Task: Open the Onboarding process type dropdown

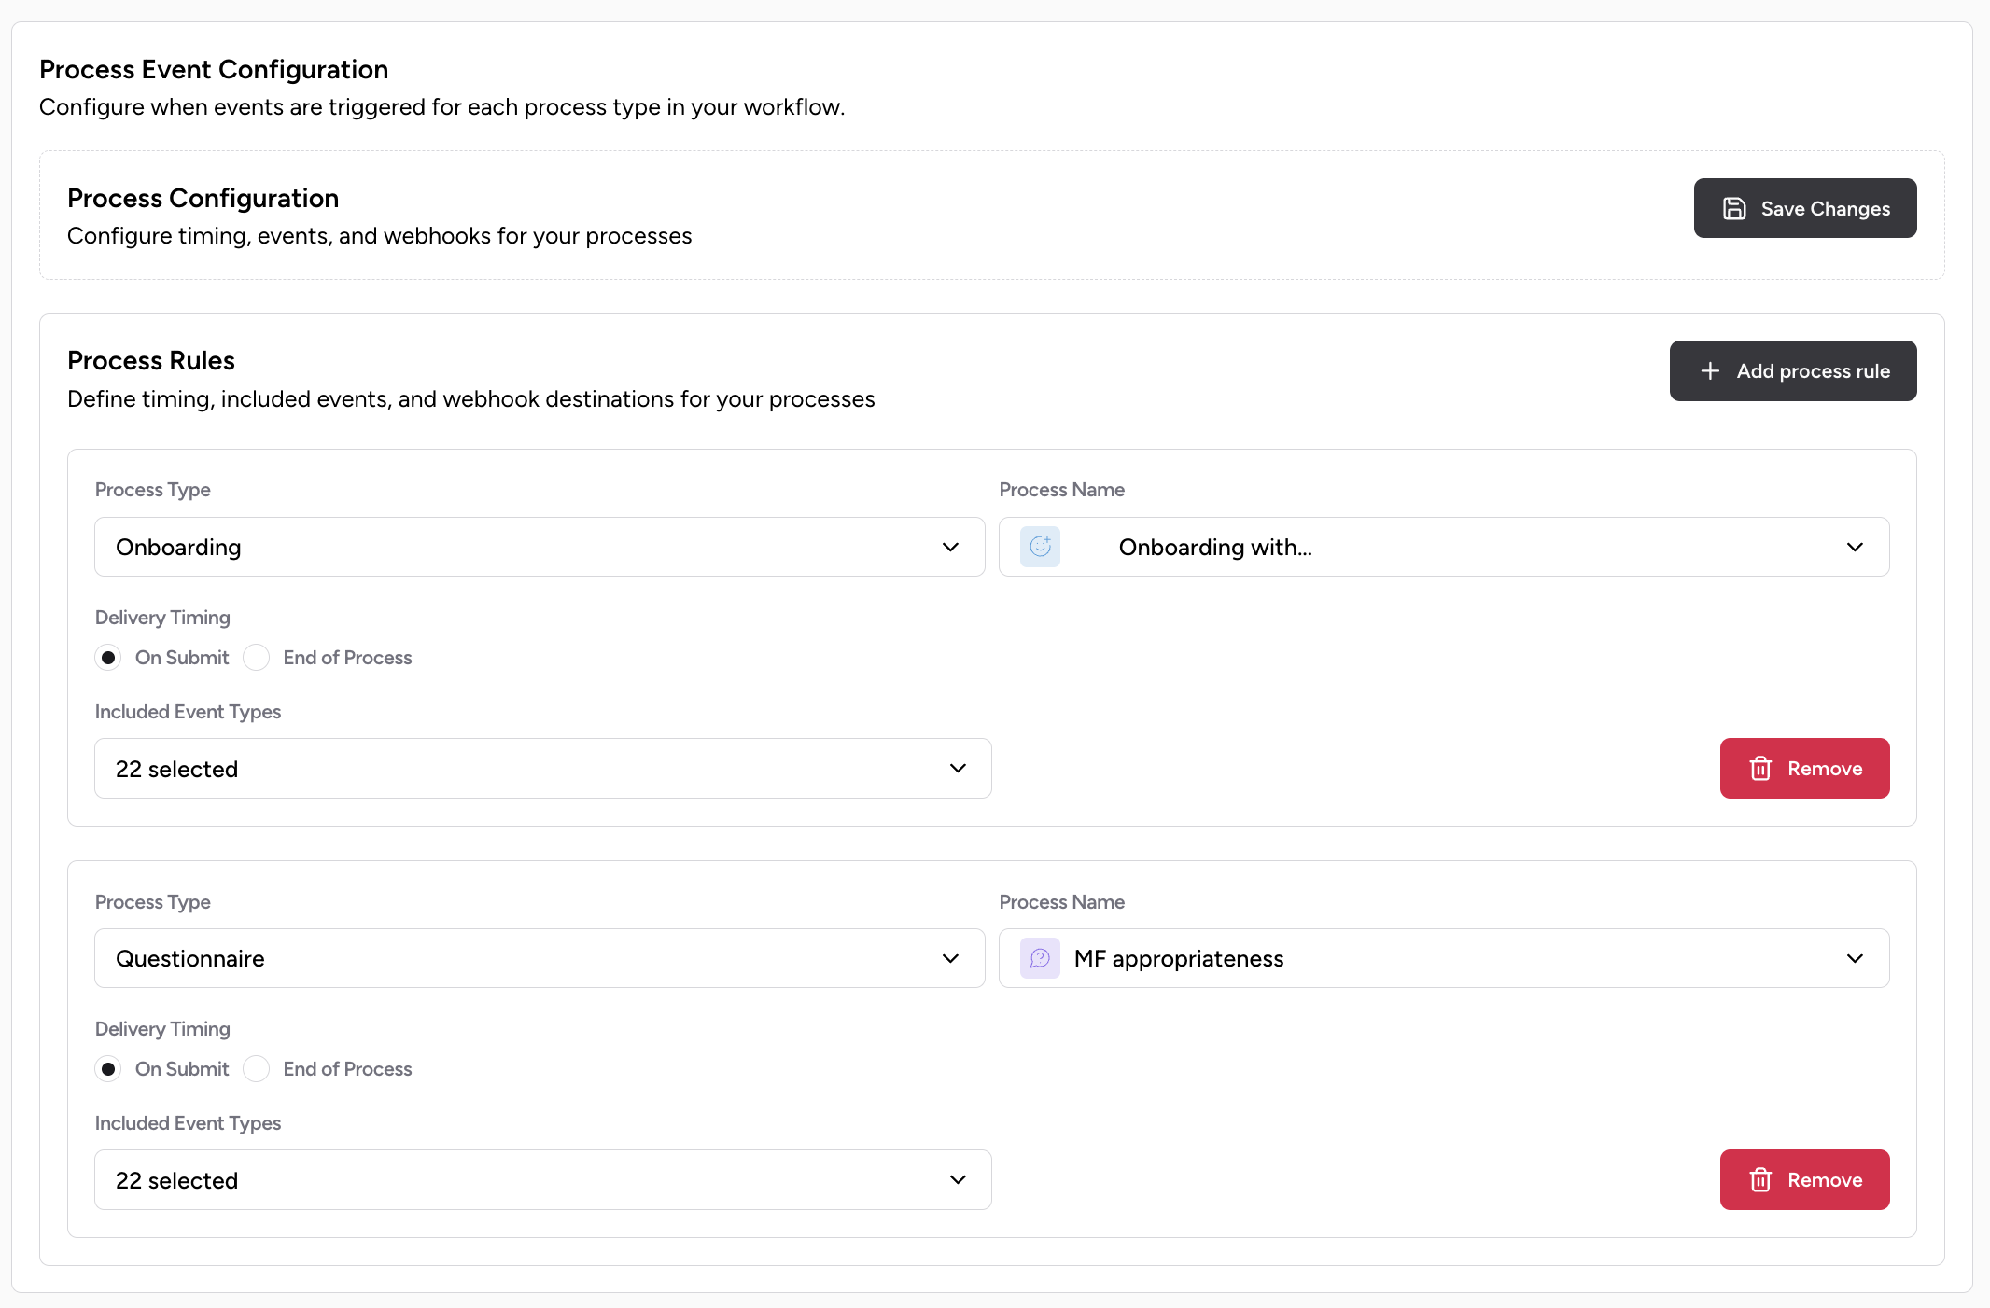Action: tap(539, 547)
